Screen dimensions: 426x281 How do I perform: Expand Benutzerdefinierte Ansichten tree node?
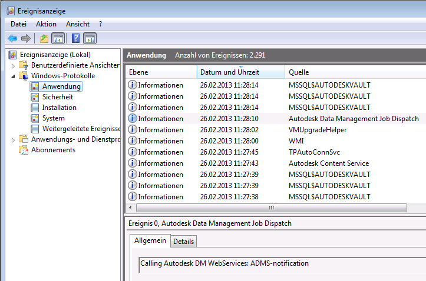[x=13, y=66]
